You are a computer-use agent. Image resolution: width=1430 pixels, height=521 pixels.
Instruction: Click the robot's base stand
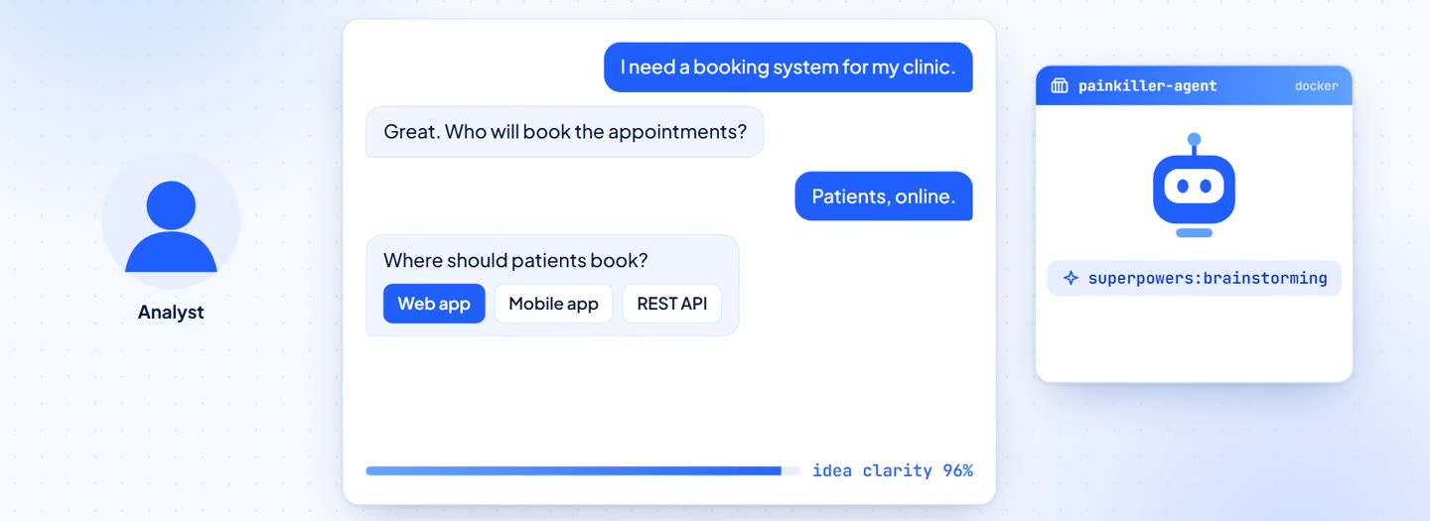point(1194,233)
